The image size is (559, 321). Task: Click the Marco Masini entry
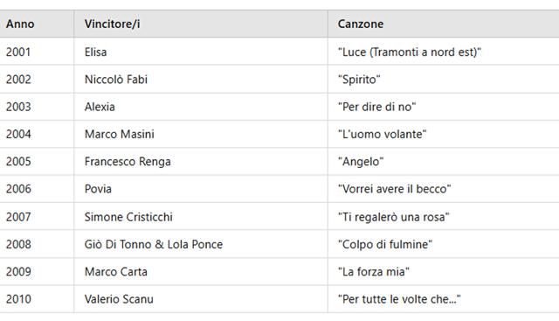pos(120,134)
